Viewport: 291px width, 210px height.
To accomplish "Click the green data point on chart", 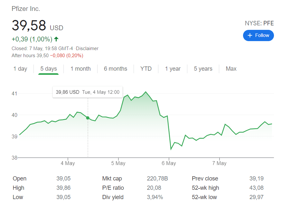I will click(88, 118).
